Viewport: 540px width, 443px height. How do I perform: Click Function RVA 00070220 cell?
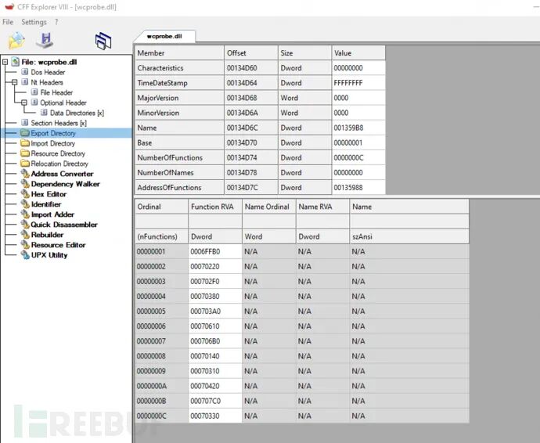click(215, 267)
